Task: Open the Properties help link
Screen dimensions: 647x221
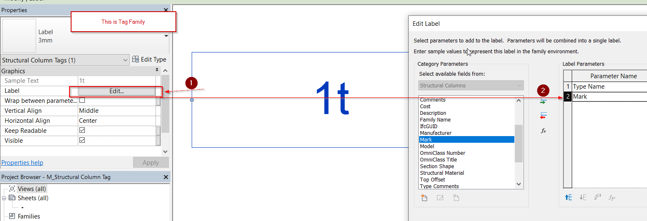Action: [x=22, y=163]
